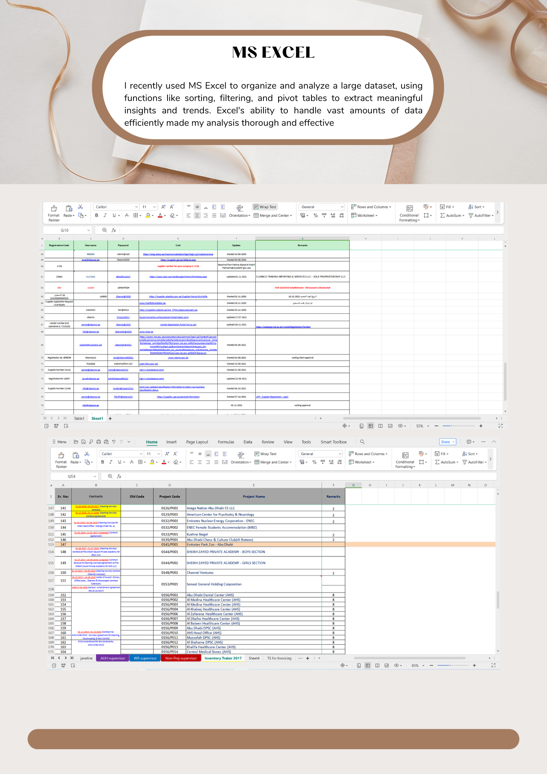The width and height of the screenshot is (547, 774).
Task: Toggle bottom vertical alignment in the Inventory Traker spreadsheet
Action: pyautogui.click(x=208, y=454)
